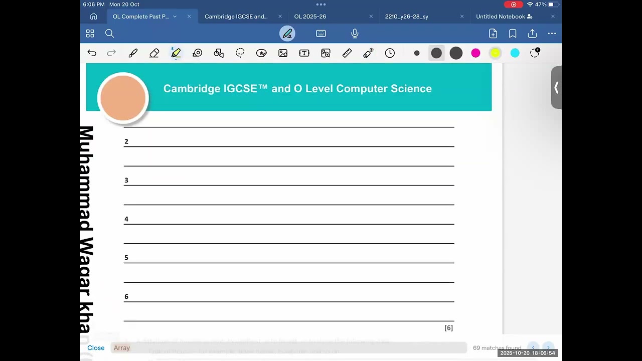Expand the collapsed side panel handle
This screenshot has width=642, height=361.
556,88
